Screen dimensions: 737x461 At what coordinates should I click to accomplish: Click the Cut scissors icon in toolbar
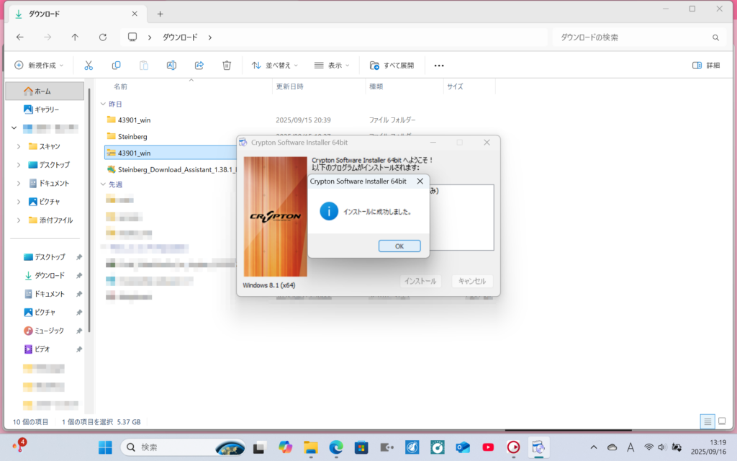pos(89,65)
